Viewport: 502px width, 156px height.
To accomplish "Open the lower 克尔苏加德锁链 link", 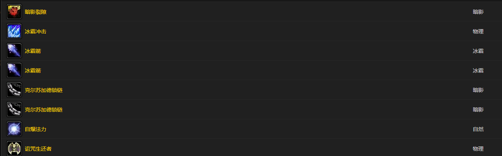I will [44, 110].
